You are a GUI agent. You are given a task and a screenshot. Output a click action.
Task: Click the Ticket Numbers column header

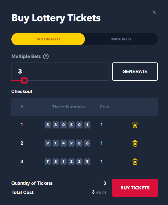[x=69, y=107]
